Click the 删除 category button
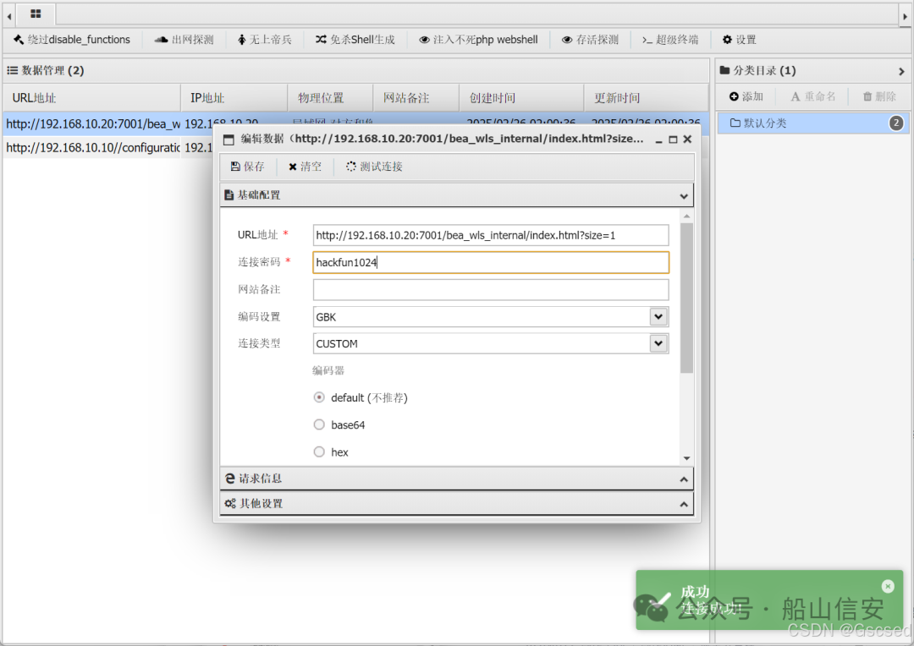 point(879,96)
